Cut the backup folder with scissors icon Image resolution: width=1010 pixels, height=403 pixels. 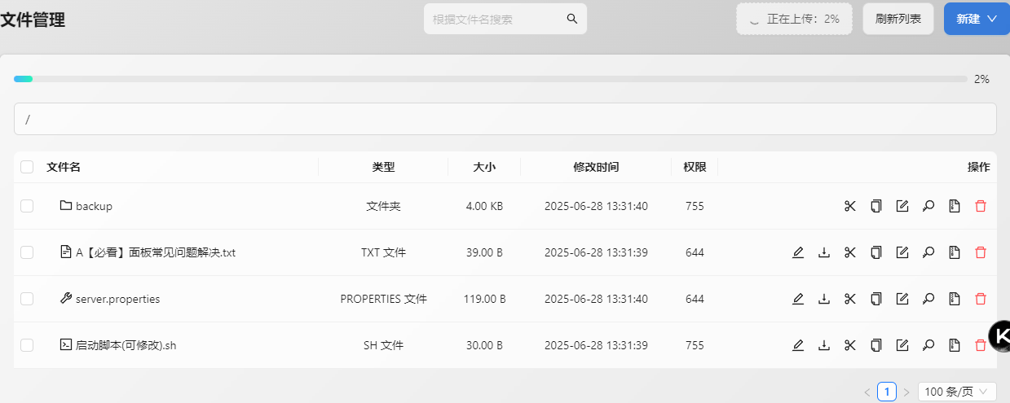point(850,206)
